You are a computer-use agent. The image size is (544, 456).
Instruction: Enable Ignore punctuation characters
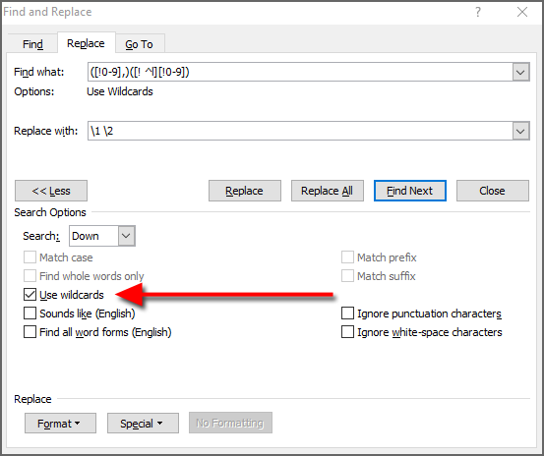click(347, 313)
